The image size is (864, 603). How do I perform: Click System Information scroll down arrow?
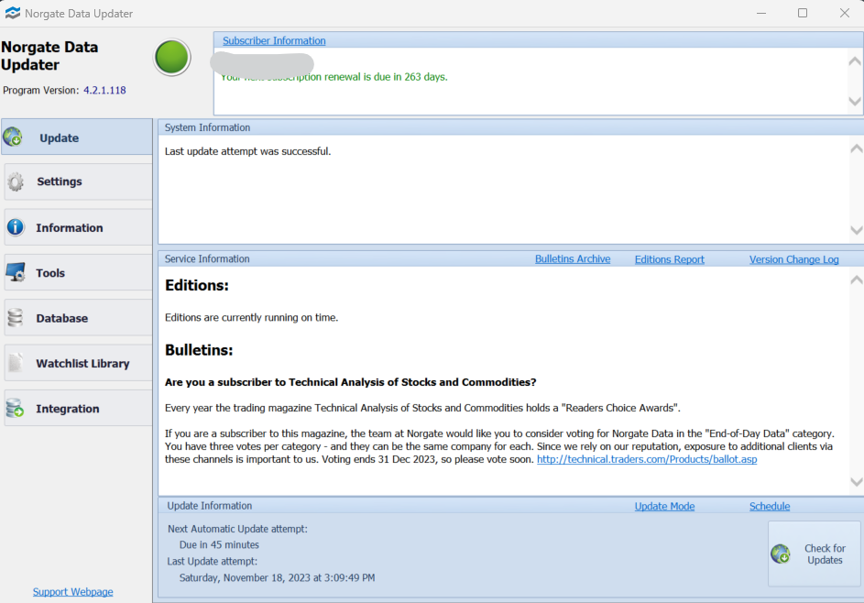coord(857,230)
